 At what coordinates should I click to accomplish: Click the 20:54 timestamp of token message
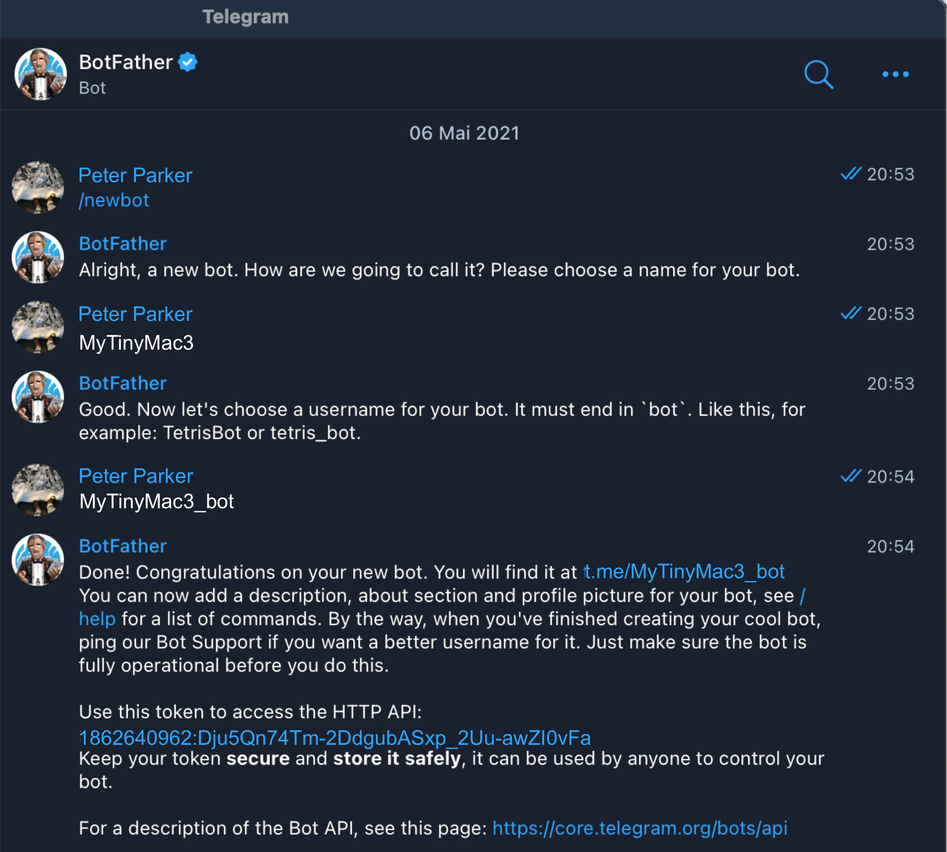890,547
